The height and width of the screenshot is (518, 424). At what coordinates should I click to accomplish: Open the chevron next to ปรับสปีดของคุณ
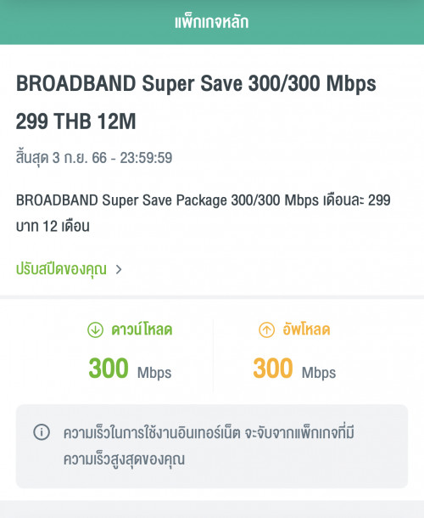tap(119, 269)
